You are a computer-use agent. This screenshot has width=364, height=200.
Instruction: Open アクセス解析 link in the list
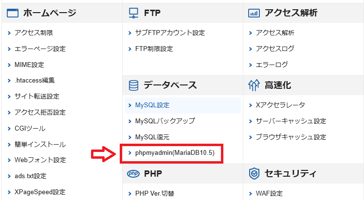(275, 33)
